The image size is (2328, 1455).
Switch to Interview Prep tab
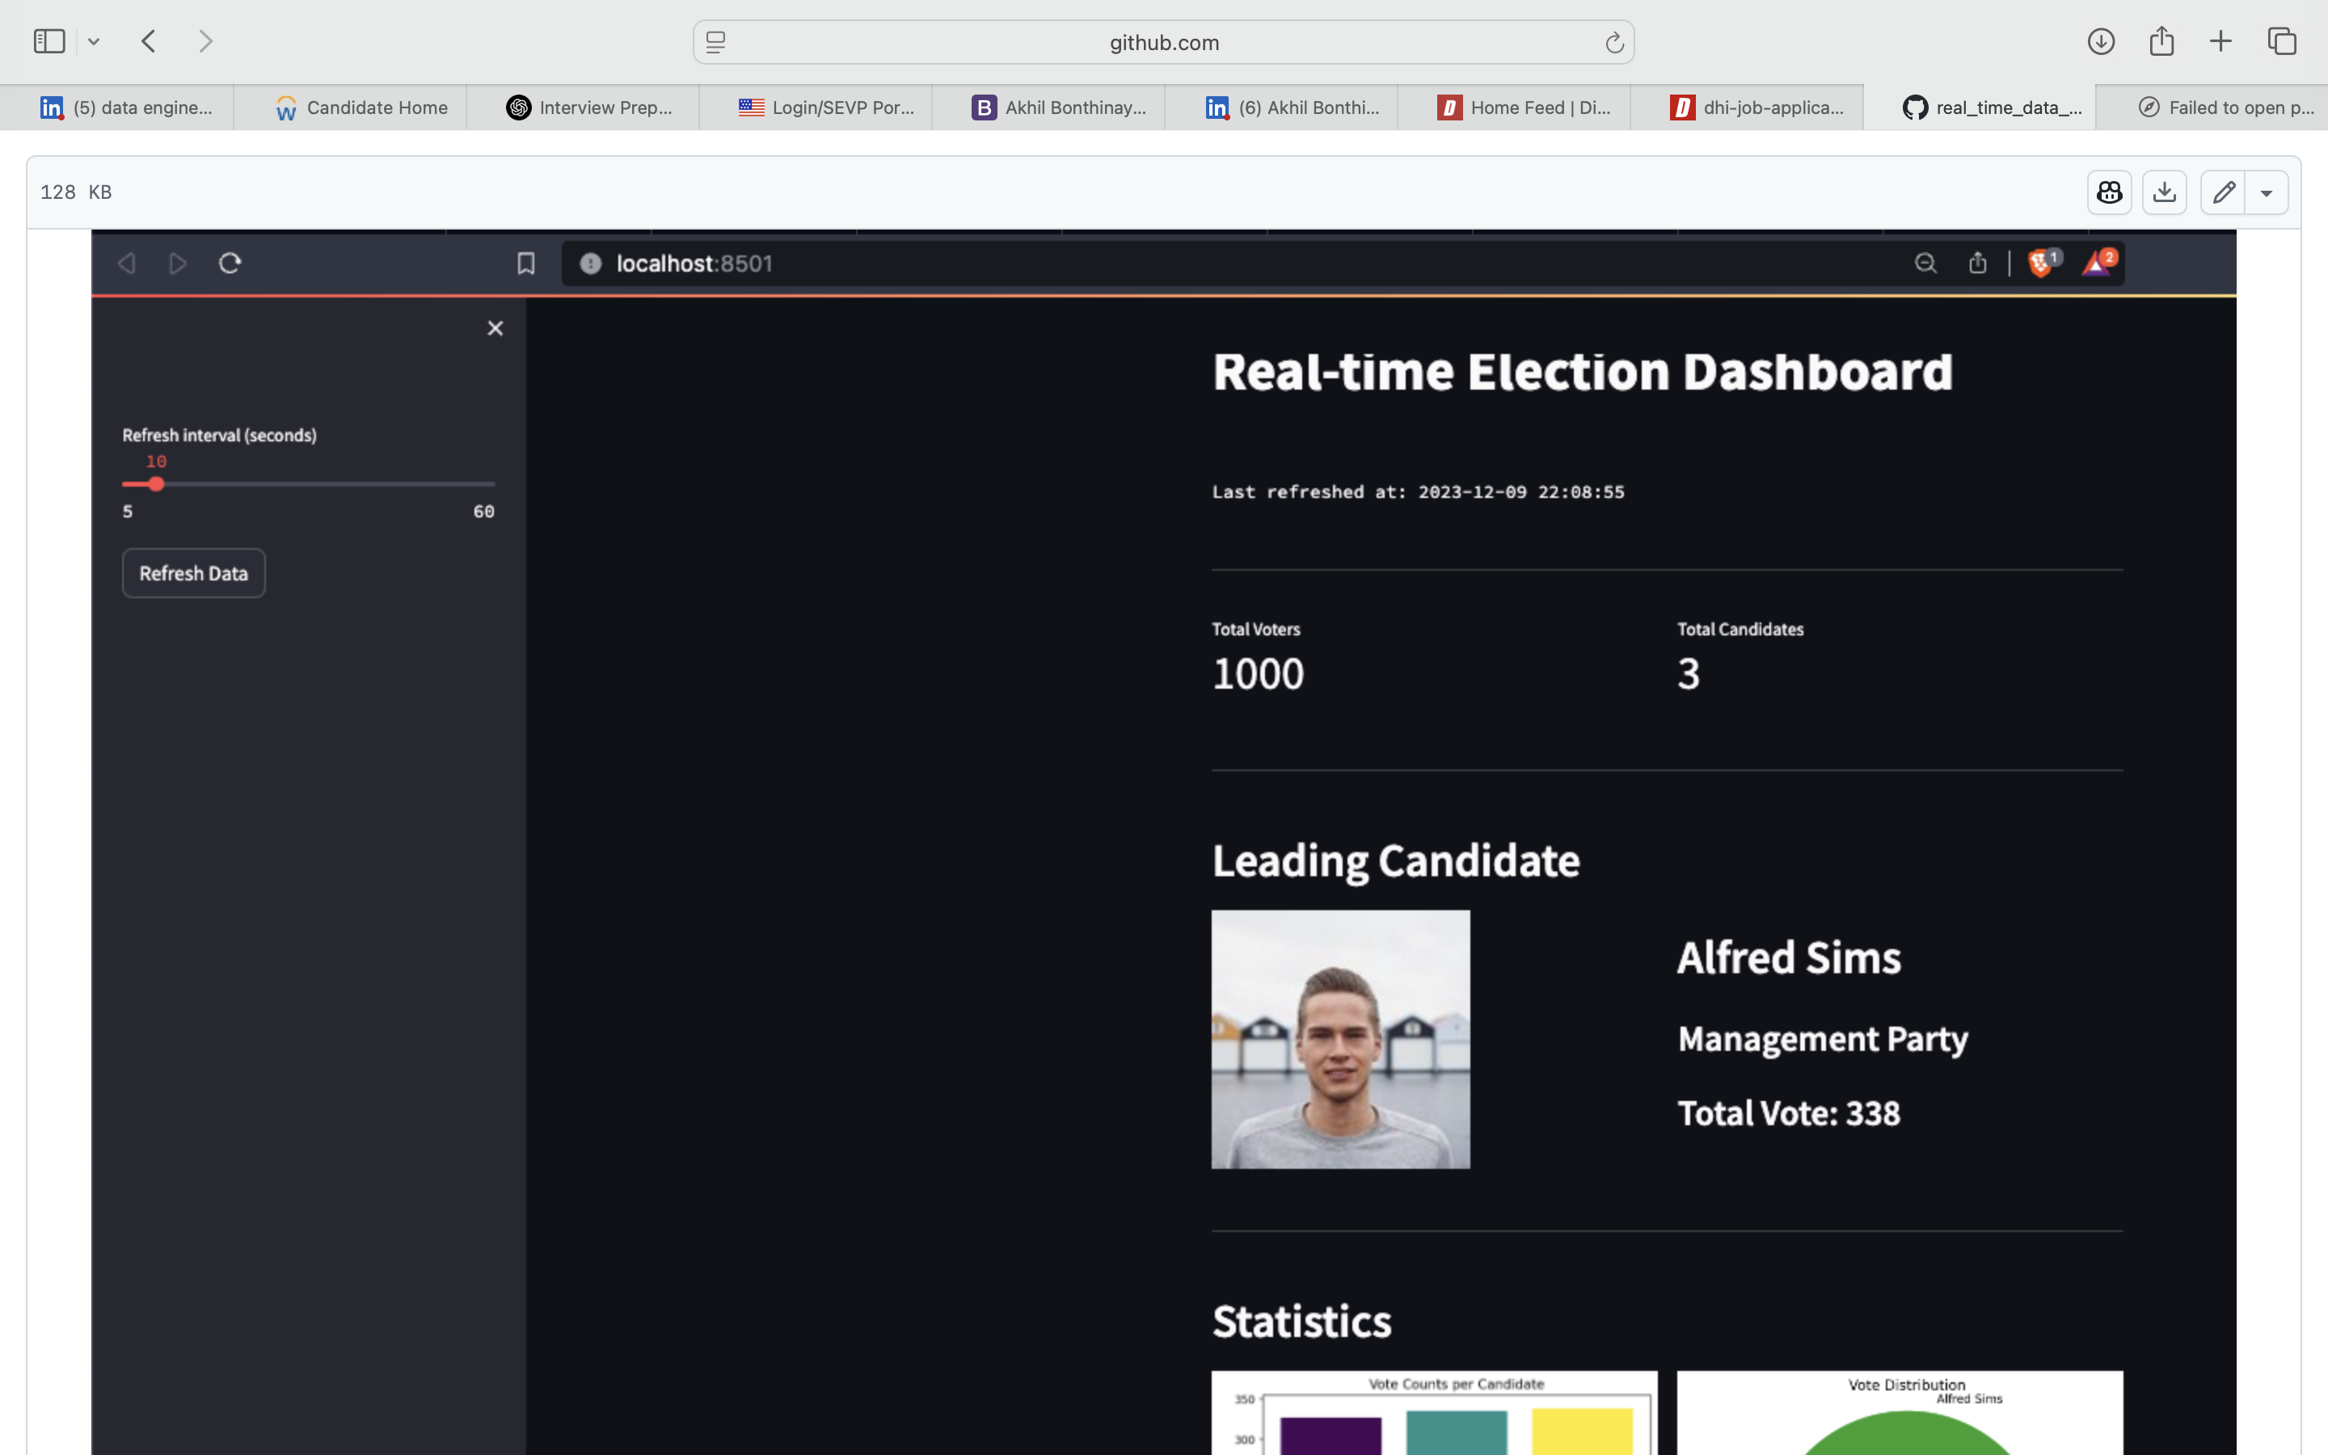(583, 108)
